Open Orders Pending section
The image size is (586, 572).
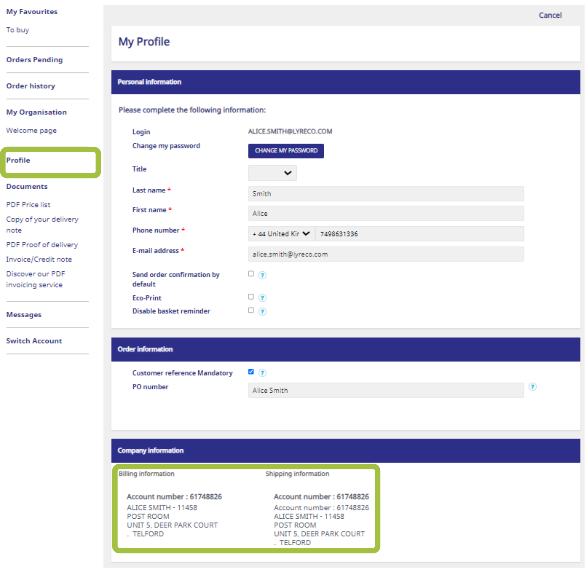34,59
